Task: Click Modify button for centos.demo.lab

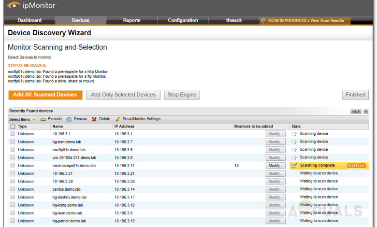Action: pyautogui.click(x=275, y=189)
